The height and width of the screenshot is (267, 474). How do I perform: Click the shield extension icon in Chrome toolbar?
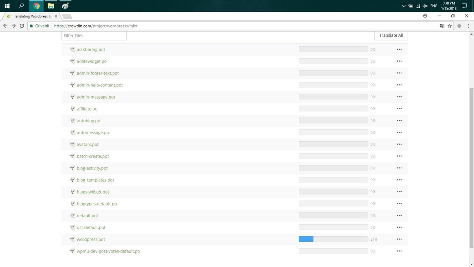point(459,26)
